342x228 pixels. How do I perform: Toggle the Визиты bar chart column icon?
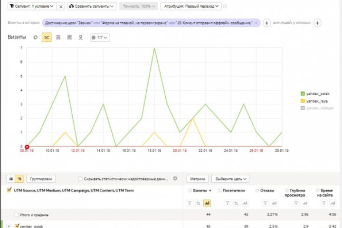[207, 203]
